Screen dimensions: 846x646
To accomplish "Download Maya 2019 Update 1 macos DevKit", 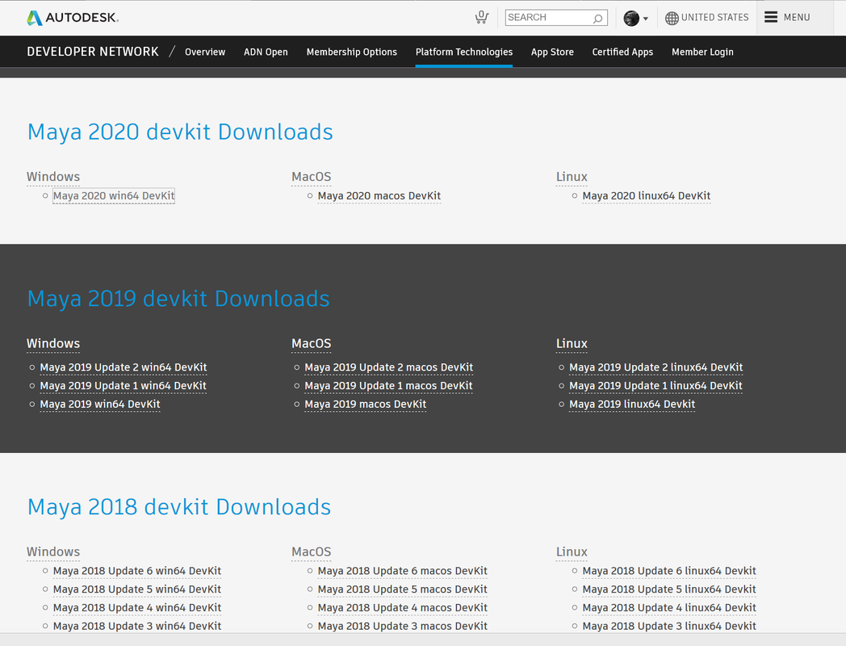I will (388, 386).
